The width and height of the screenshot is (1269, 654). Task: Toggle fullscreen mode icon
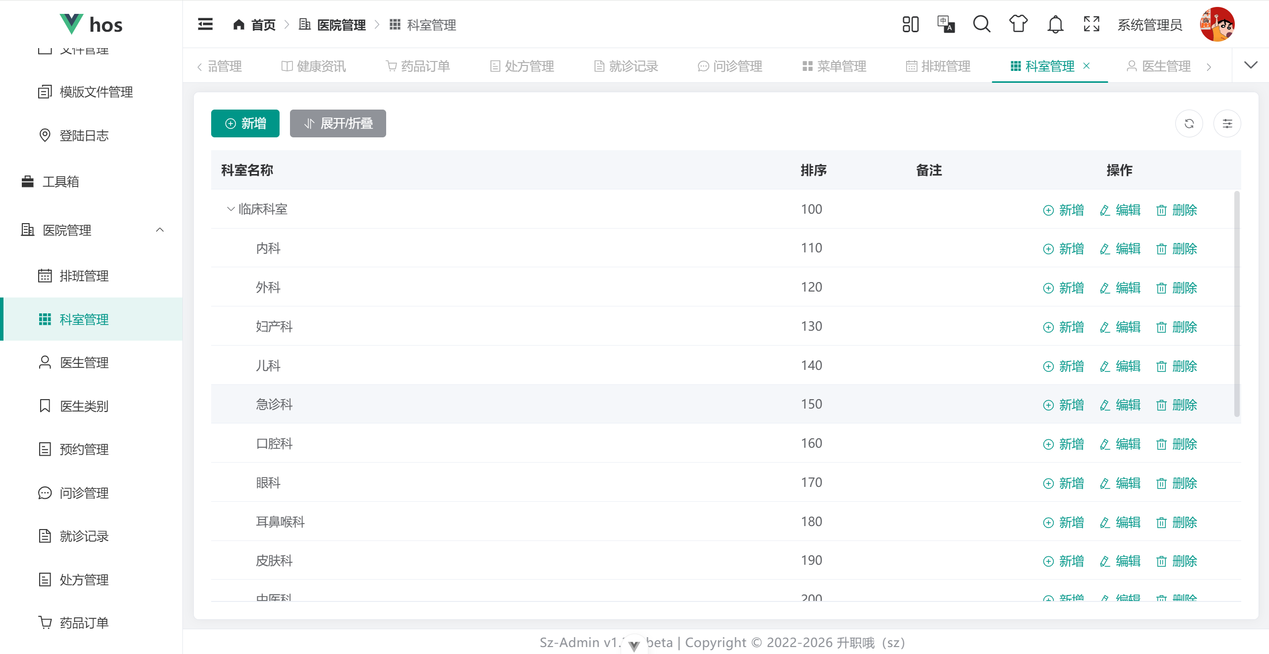pos(1092,24)
